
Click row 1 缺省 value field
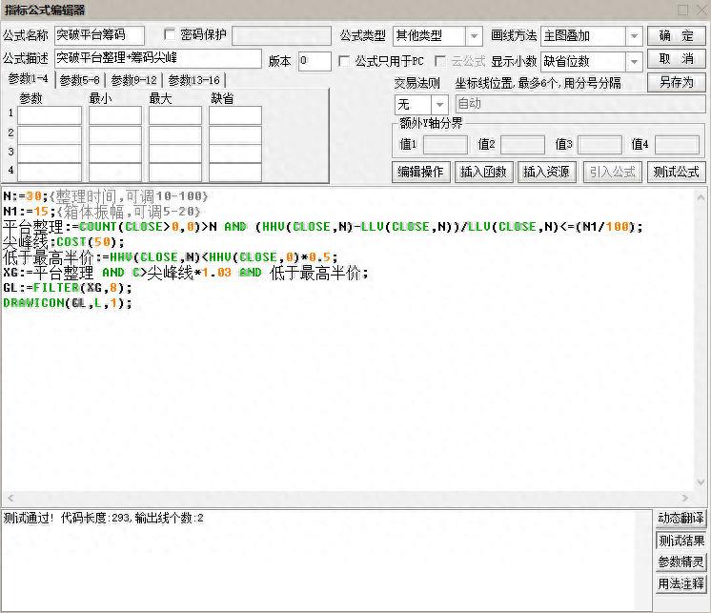tap(234, 115)
